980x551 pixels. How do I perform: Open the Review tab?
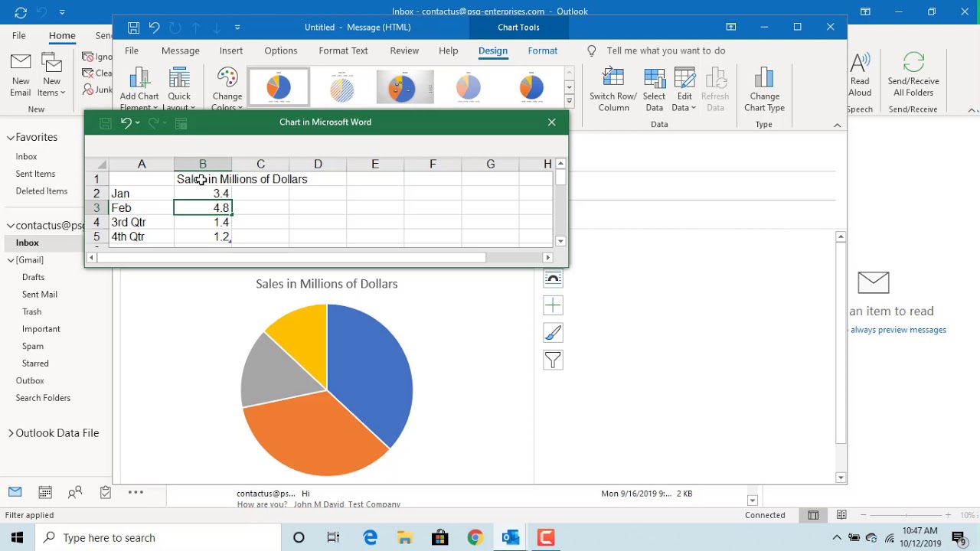click(x=404, y=51)
